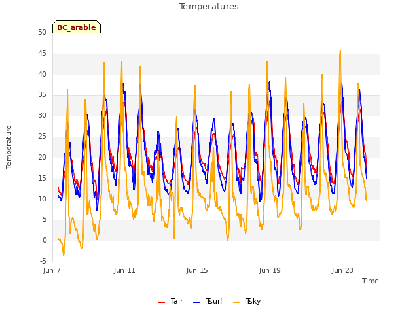Click the 45 y-axis tick label
This screenshot has width=419, height=314.
pos(42,54)
